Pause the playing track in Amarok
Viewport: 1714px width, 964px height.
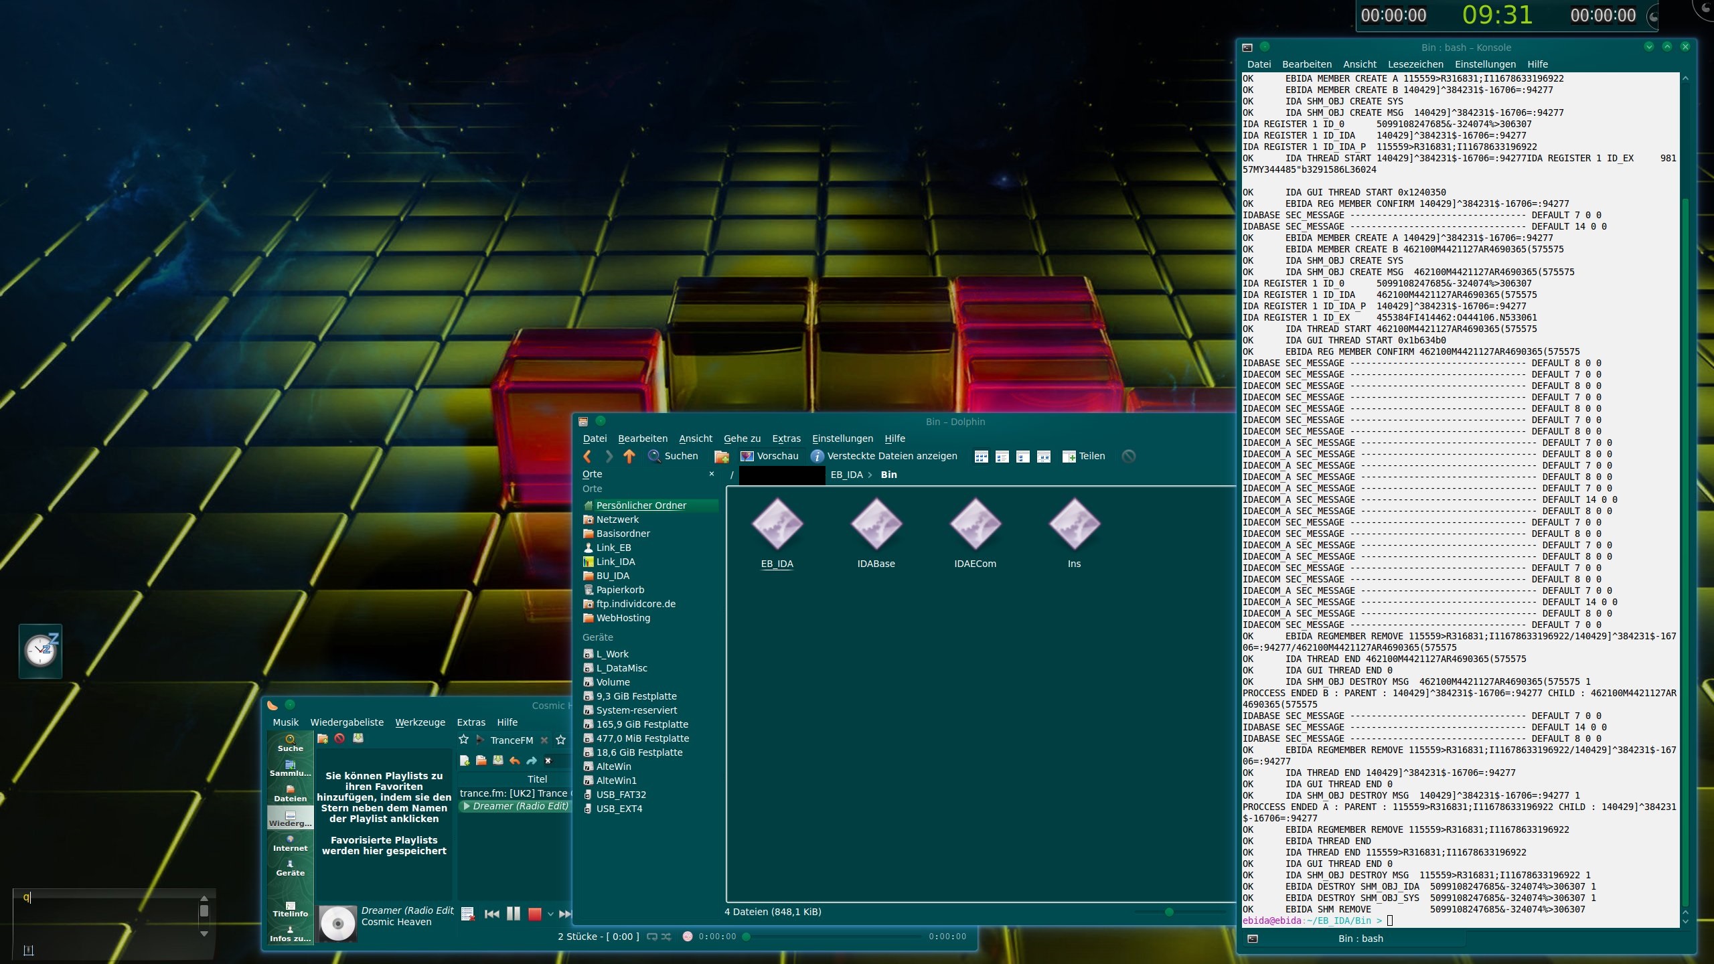click(513, 914)
